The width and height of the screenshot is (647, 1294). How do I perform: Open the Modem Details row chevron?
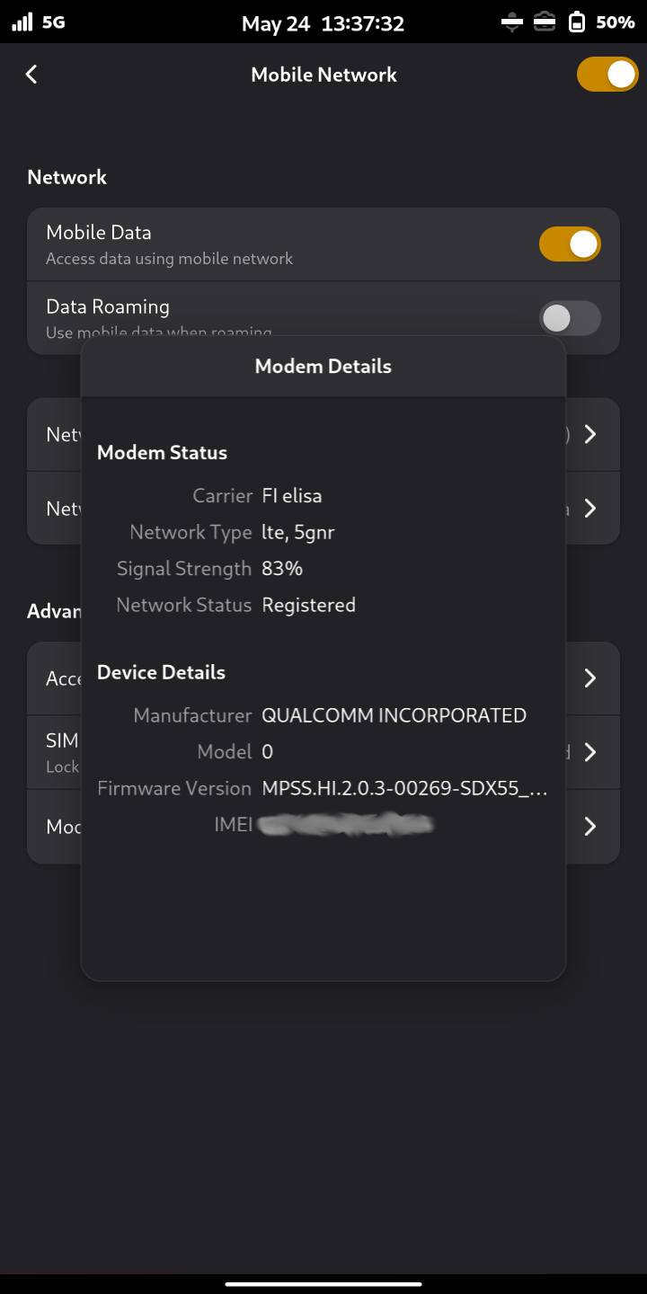[x=590, y=826]
